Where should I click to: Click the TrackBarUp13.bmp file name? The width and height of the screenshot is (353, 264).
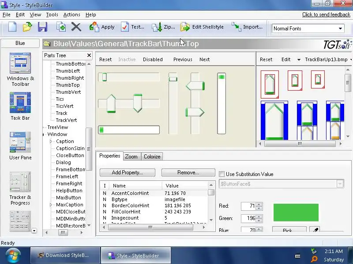pyautogui.click(x=326, y=59)
